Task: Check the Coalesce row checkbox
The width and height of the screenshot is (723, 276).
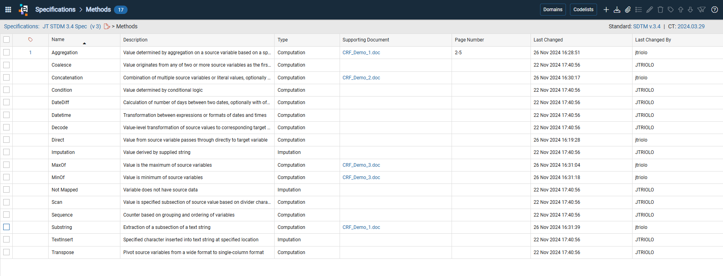Action: [6, 65]
